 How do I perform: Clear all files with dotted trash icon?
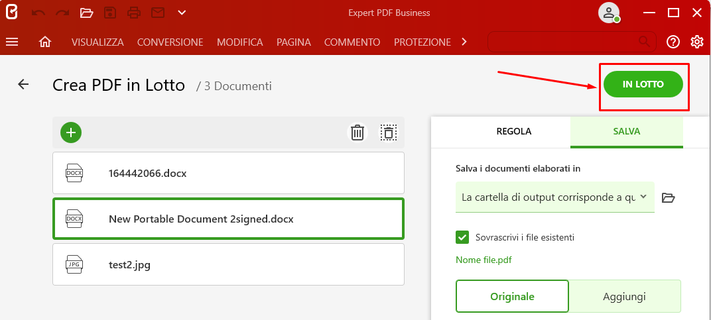coord(389,133)
